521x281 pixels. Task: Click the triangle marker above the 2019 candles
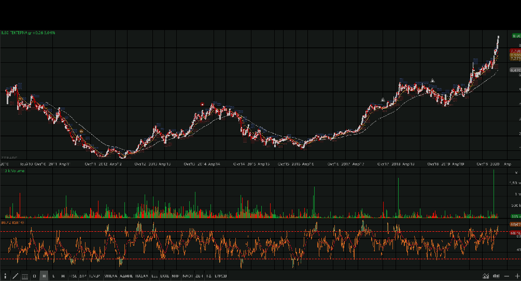pos(432,80)
